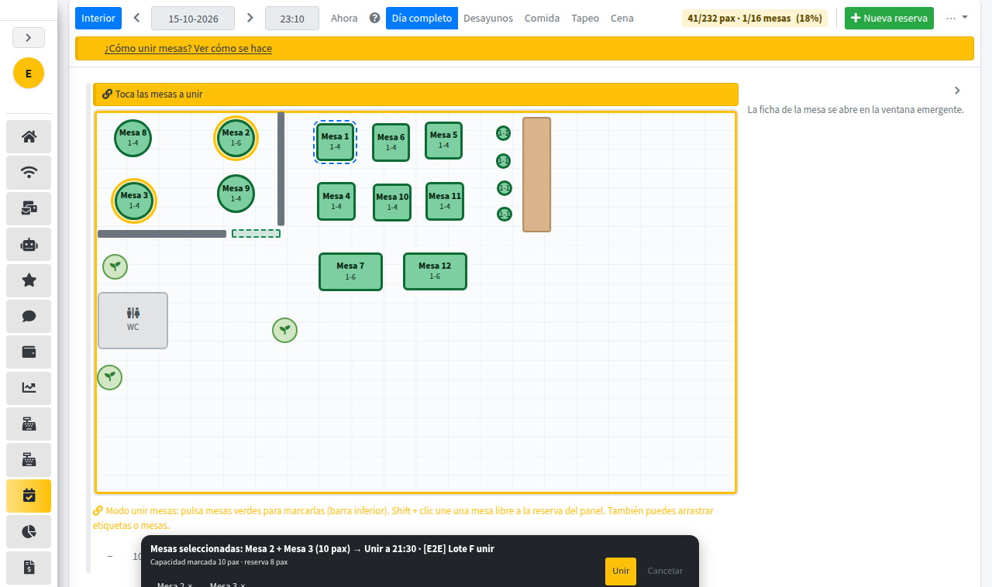Open the wallet sidebar icon
Screen dimensions: 992x587
[x=29, y=352]
